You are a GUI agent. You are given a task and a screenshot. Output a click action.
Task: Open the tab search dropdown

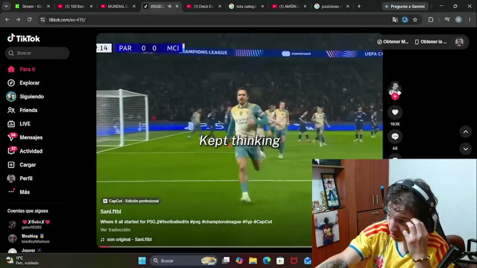6,6
